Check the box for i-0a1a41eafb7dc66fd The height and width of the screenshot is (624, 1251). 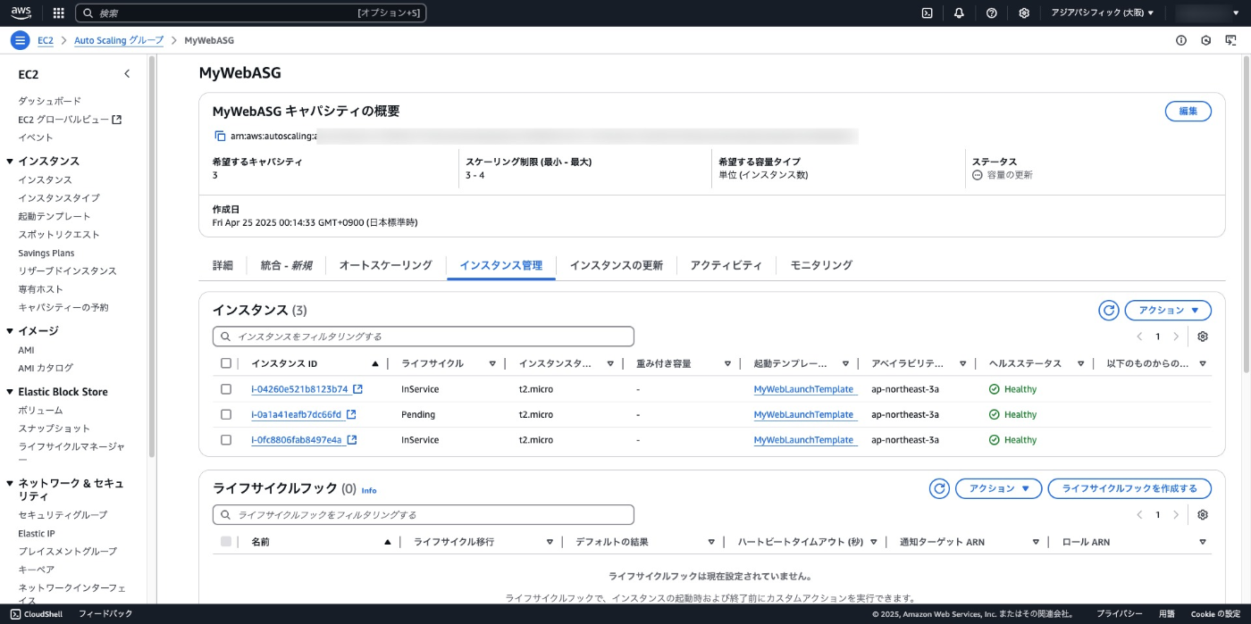coord(226,414)
